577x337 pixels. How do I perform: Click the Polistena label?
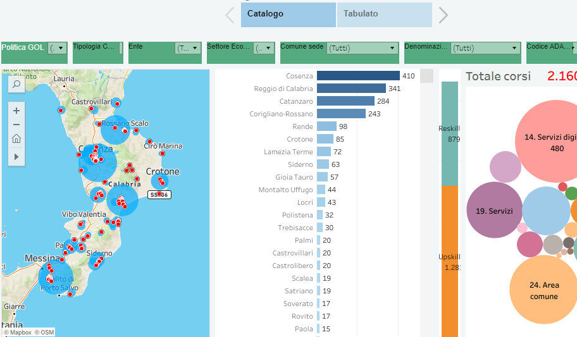pyautogui.click(x=297, y=215)
